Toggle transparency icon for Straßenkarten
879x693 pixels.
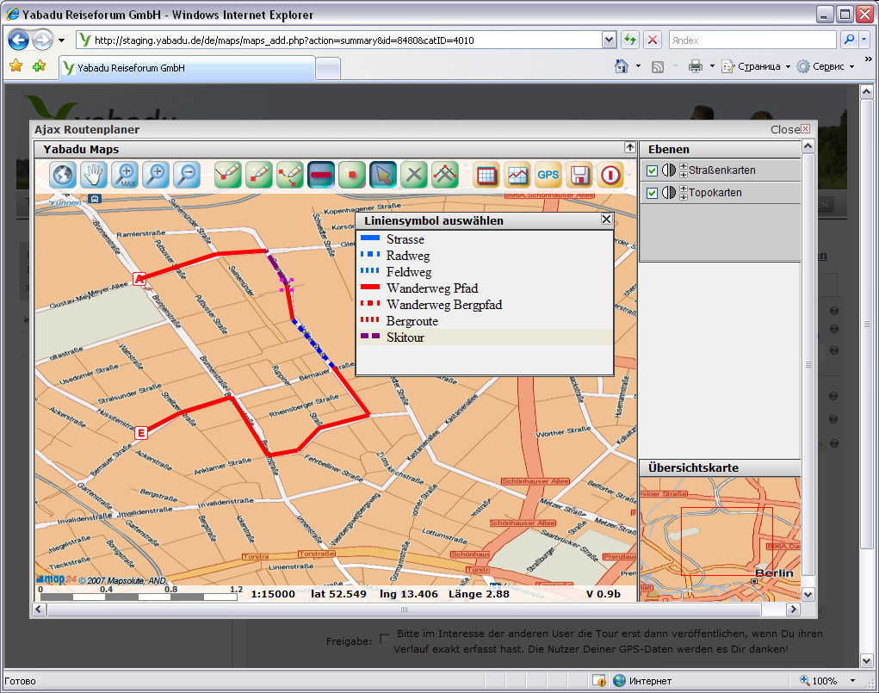(x=668, y=170)
